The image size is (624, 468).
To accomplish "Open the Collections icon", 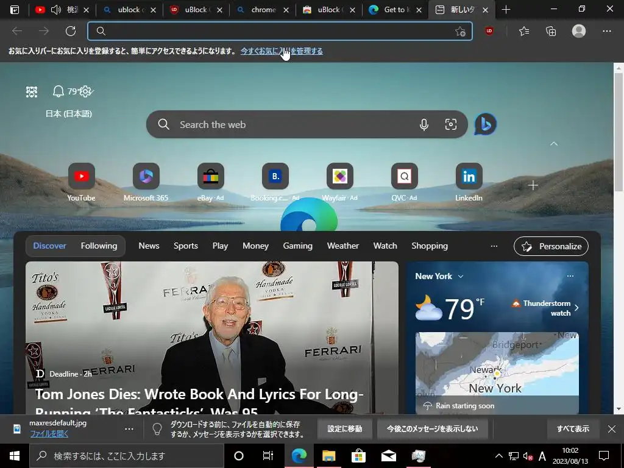I will [x=551, y=31].
